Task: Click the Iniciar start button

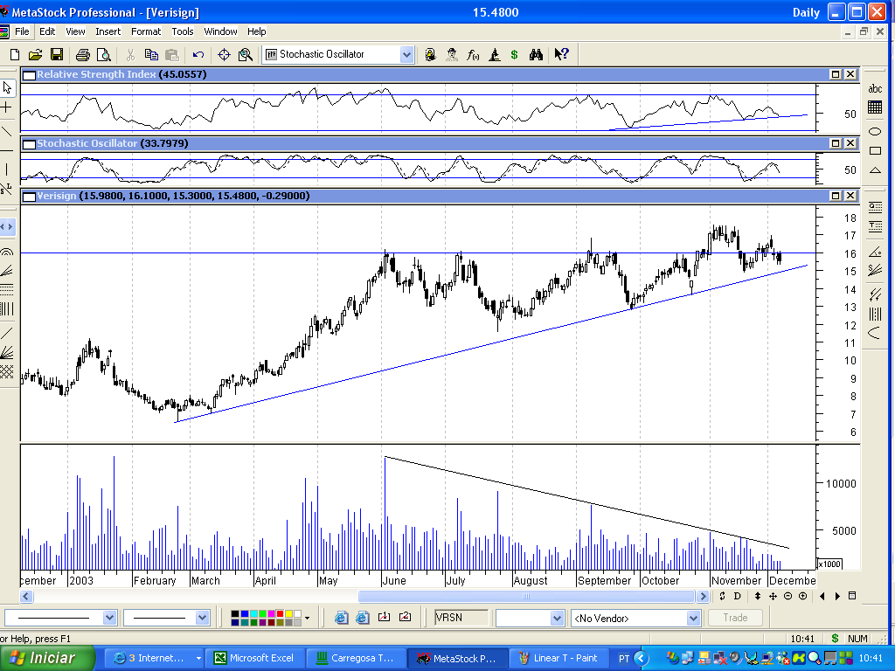Action: 47,658
